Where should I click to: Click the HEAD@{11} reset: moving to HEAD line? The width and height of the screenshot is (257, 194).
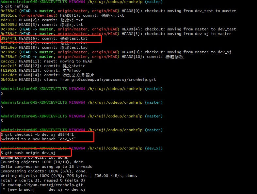pyautogui.click(x=46, y=61)
